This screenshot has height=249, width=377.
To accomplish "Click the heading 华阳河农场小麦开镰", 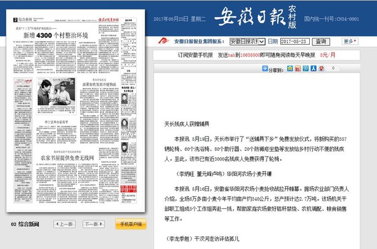I will pyautogui.click(x=249, y=174).
